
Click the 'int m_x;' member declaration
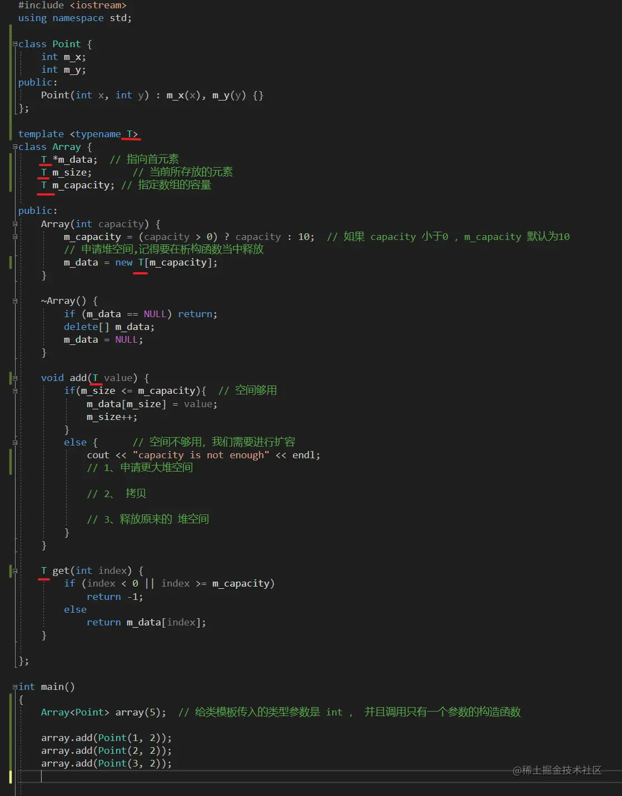[x=63, y=57]
